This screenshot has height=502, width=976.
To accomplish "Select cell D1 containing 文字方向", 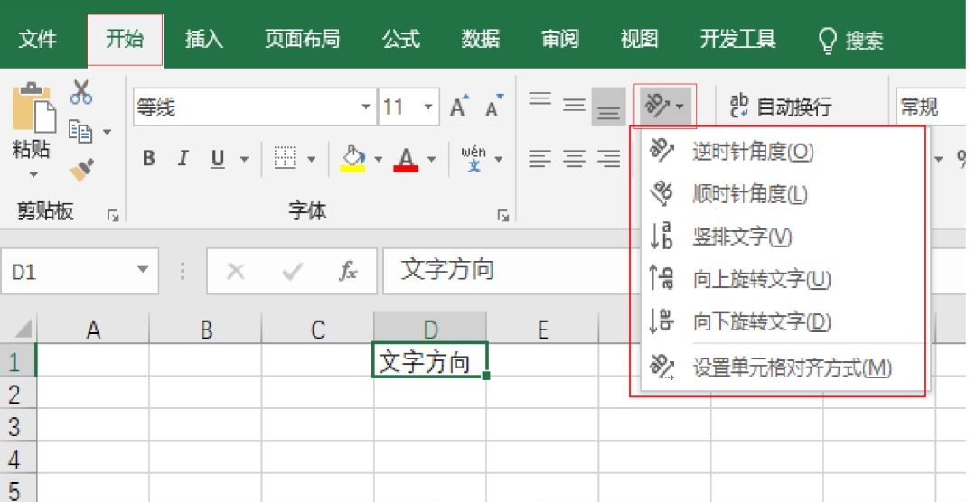I will coord(429,360).
